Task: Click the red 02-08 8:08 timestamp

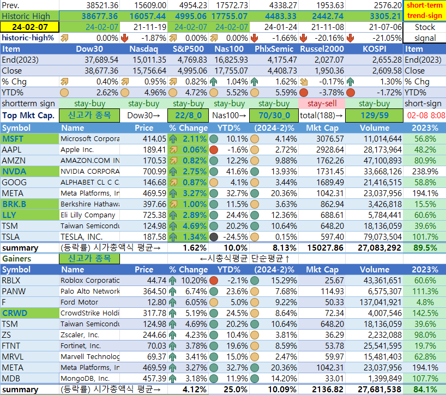Action: [426, 116]
